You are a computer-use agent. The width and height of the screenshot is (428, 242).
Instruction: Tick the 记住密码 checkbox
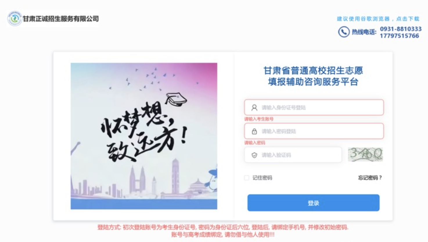[247, 178]
